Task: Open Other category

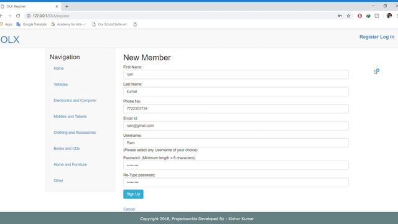Action: click(x=58, y=180)
